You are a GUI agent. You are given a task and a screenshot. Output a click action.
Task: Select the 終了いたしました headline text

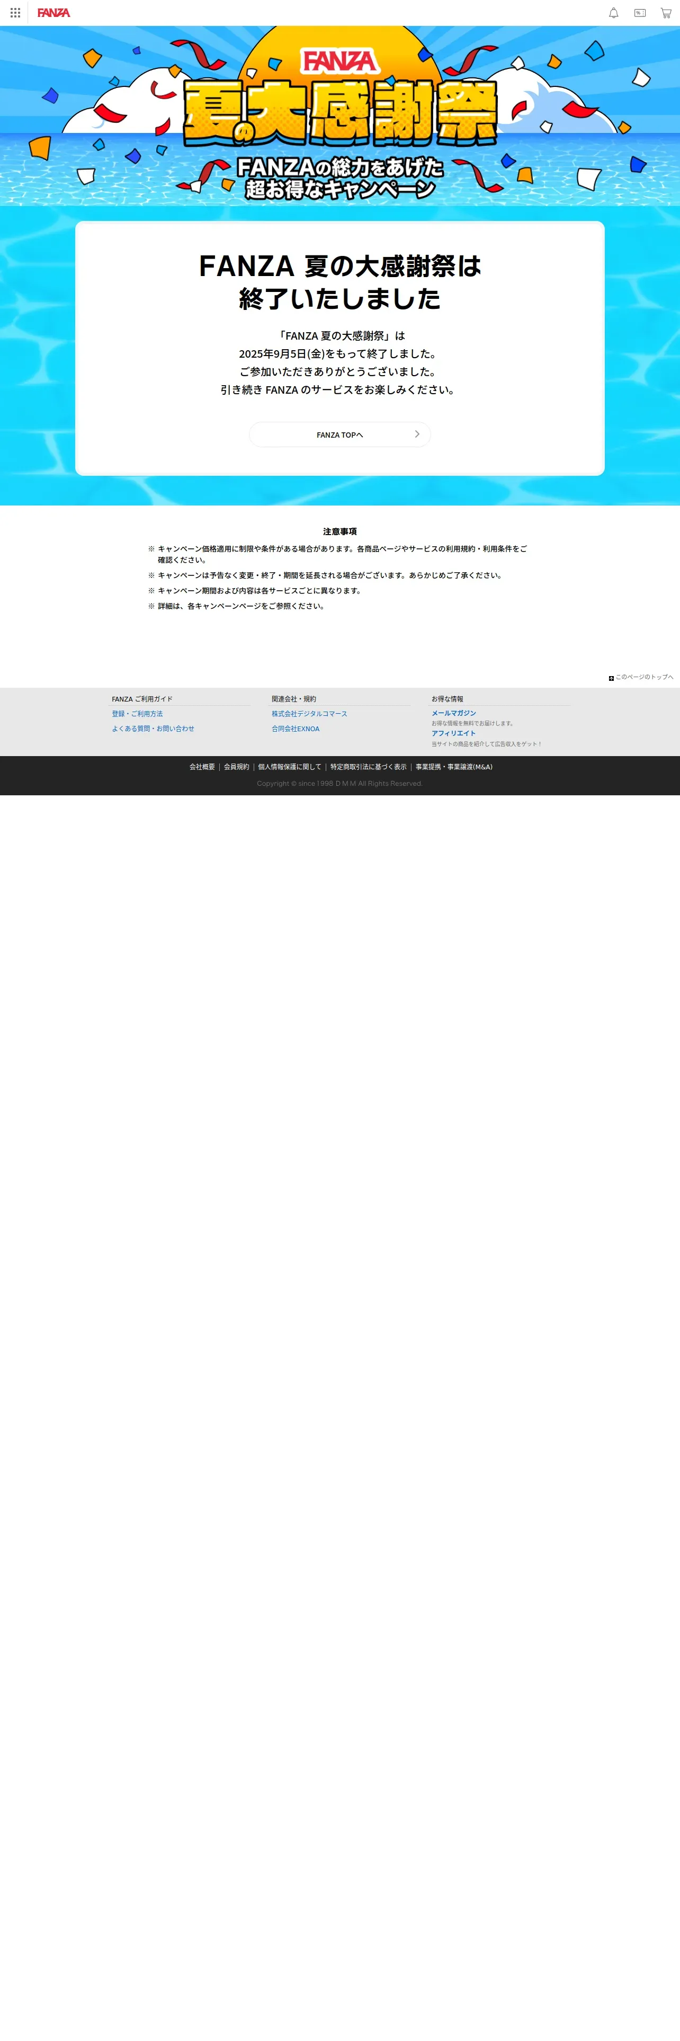(339, 299)
